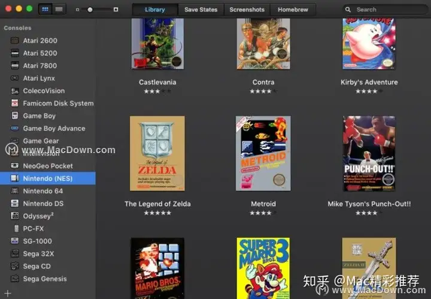Screen dimensions: 431x299
Task: Open the Metroid cover art
Action: [x=263, y=153]
